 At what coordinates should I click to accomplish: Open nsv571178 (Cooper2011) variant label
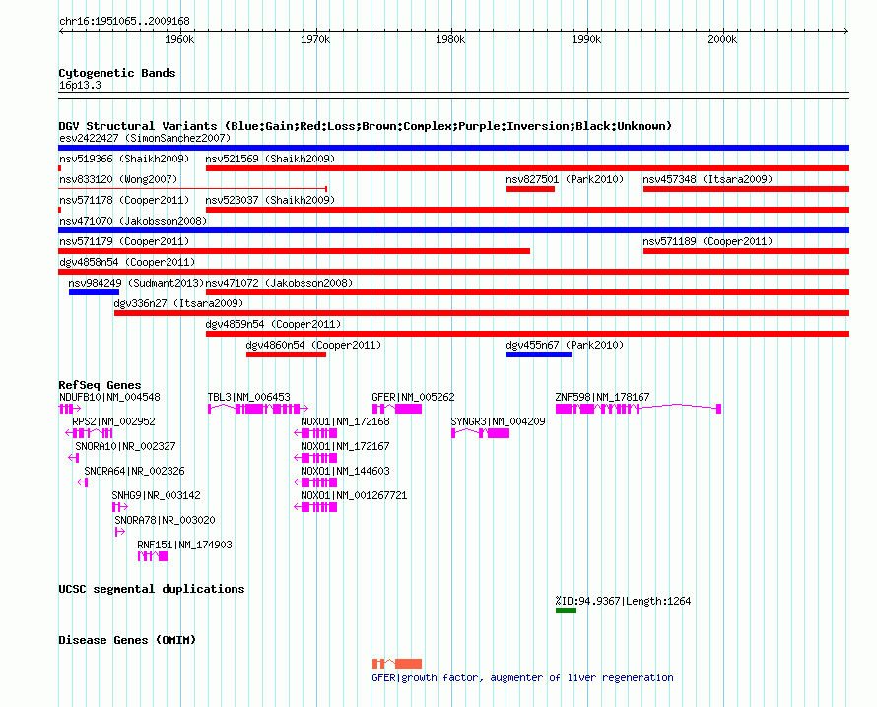[124, 200]
